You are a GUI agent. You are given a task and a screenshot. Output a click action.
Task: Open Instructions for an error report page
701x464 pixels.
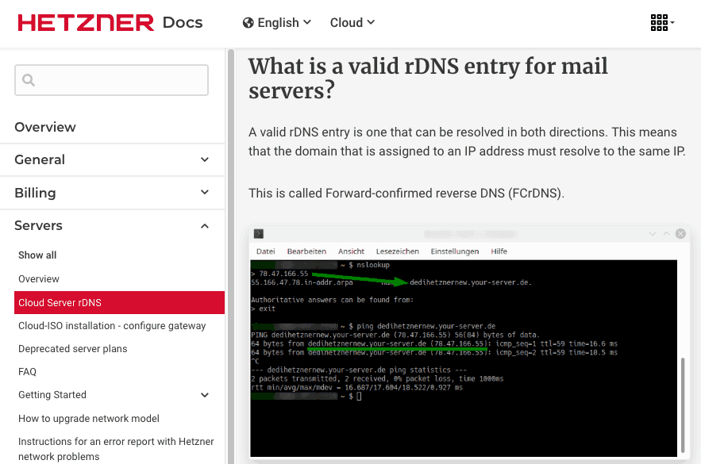click(116, 449)
